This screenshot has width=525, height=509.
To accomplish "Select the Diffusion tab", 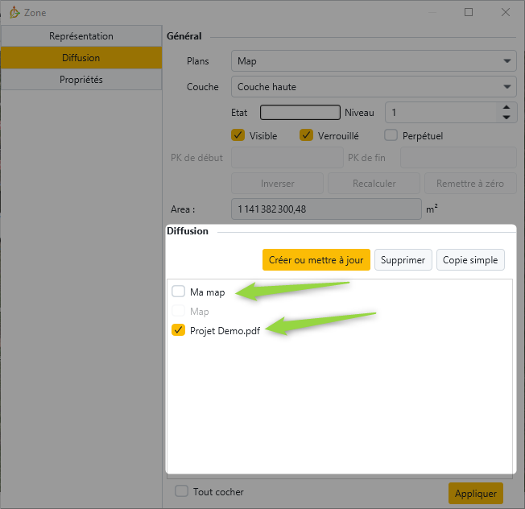I will point(81,58).
